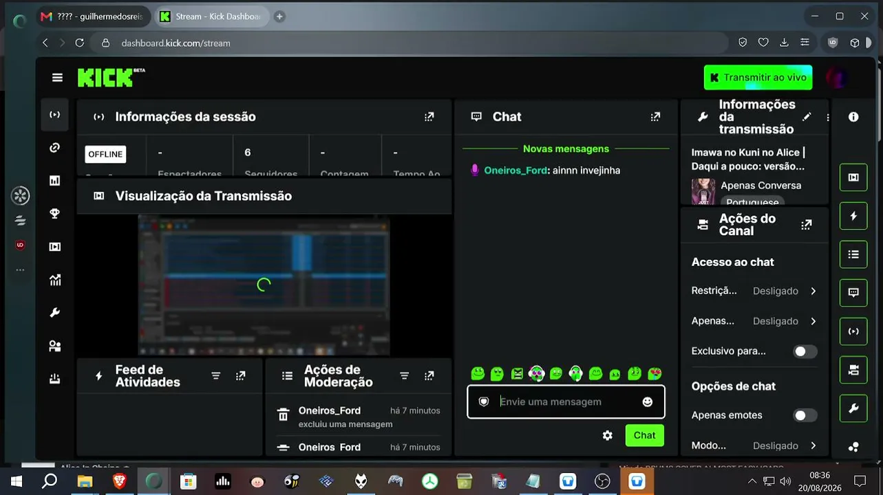Click the Portuguese language tag
Screen dimensions: 883x495
click(x=752, y=202)
